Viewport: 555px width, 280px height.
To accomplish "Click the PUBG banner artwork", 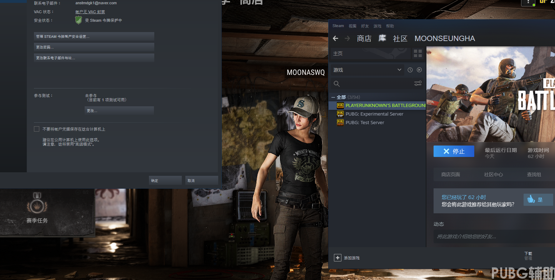I will (491, 94).
